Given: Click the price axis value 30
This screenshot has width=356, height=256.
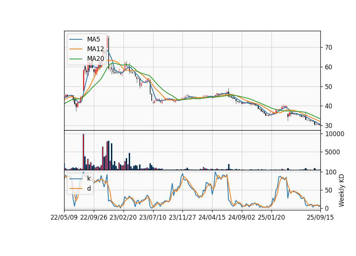Looking at the screenshot, I should click(329, 126).
